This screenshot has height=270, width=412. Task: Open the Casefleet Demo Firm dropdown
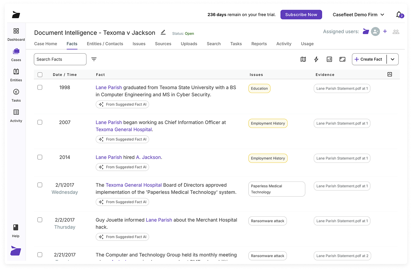358,15
